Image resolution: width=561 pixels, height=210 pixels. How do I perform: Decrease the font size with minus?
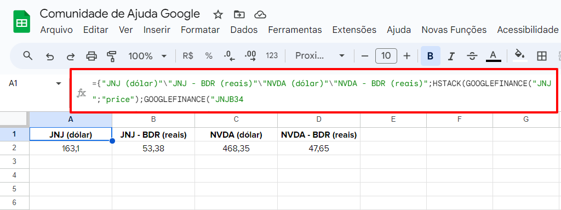tap(364, 56)
